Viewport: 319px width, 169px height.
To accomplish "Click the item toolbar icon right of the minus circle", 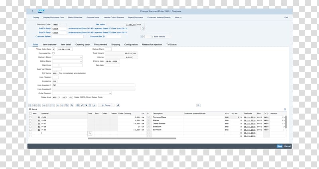I will [44, 105].
